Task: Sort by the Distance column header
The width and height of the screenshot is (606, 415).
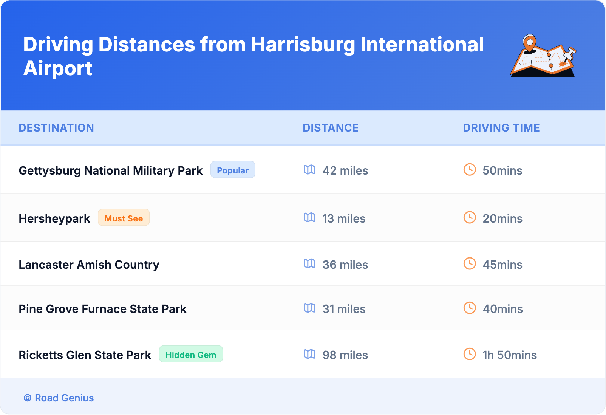Action: [x=331, y=128]
